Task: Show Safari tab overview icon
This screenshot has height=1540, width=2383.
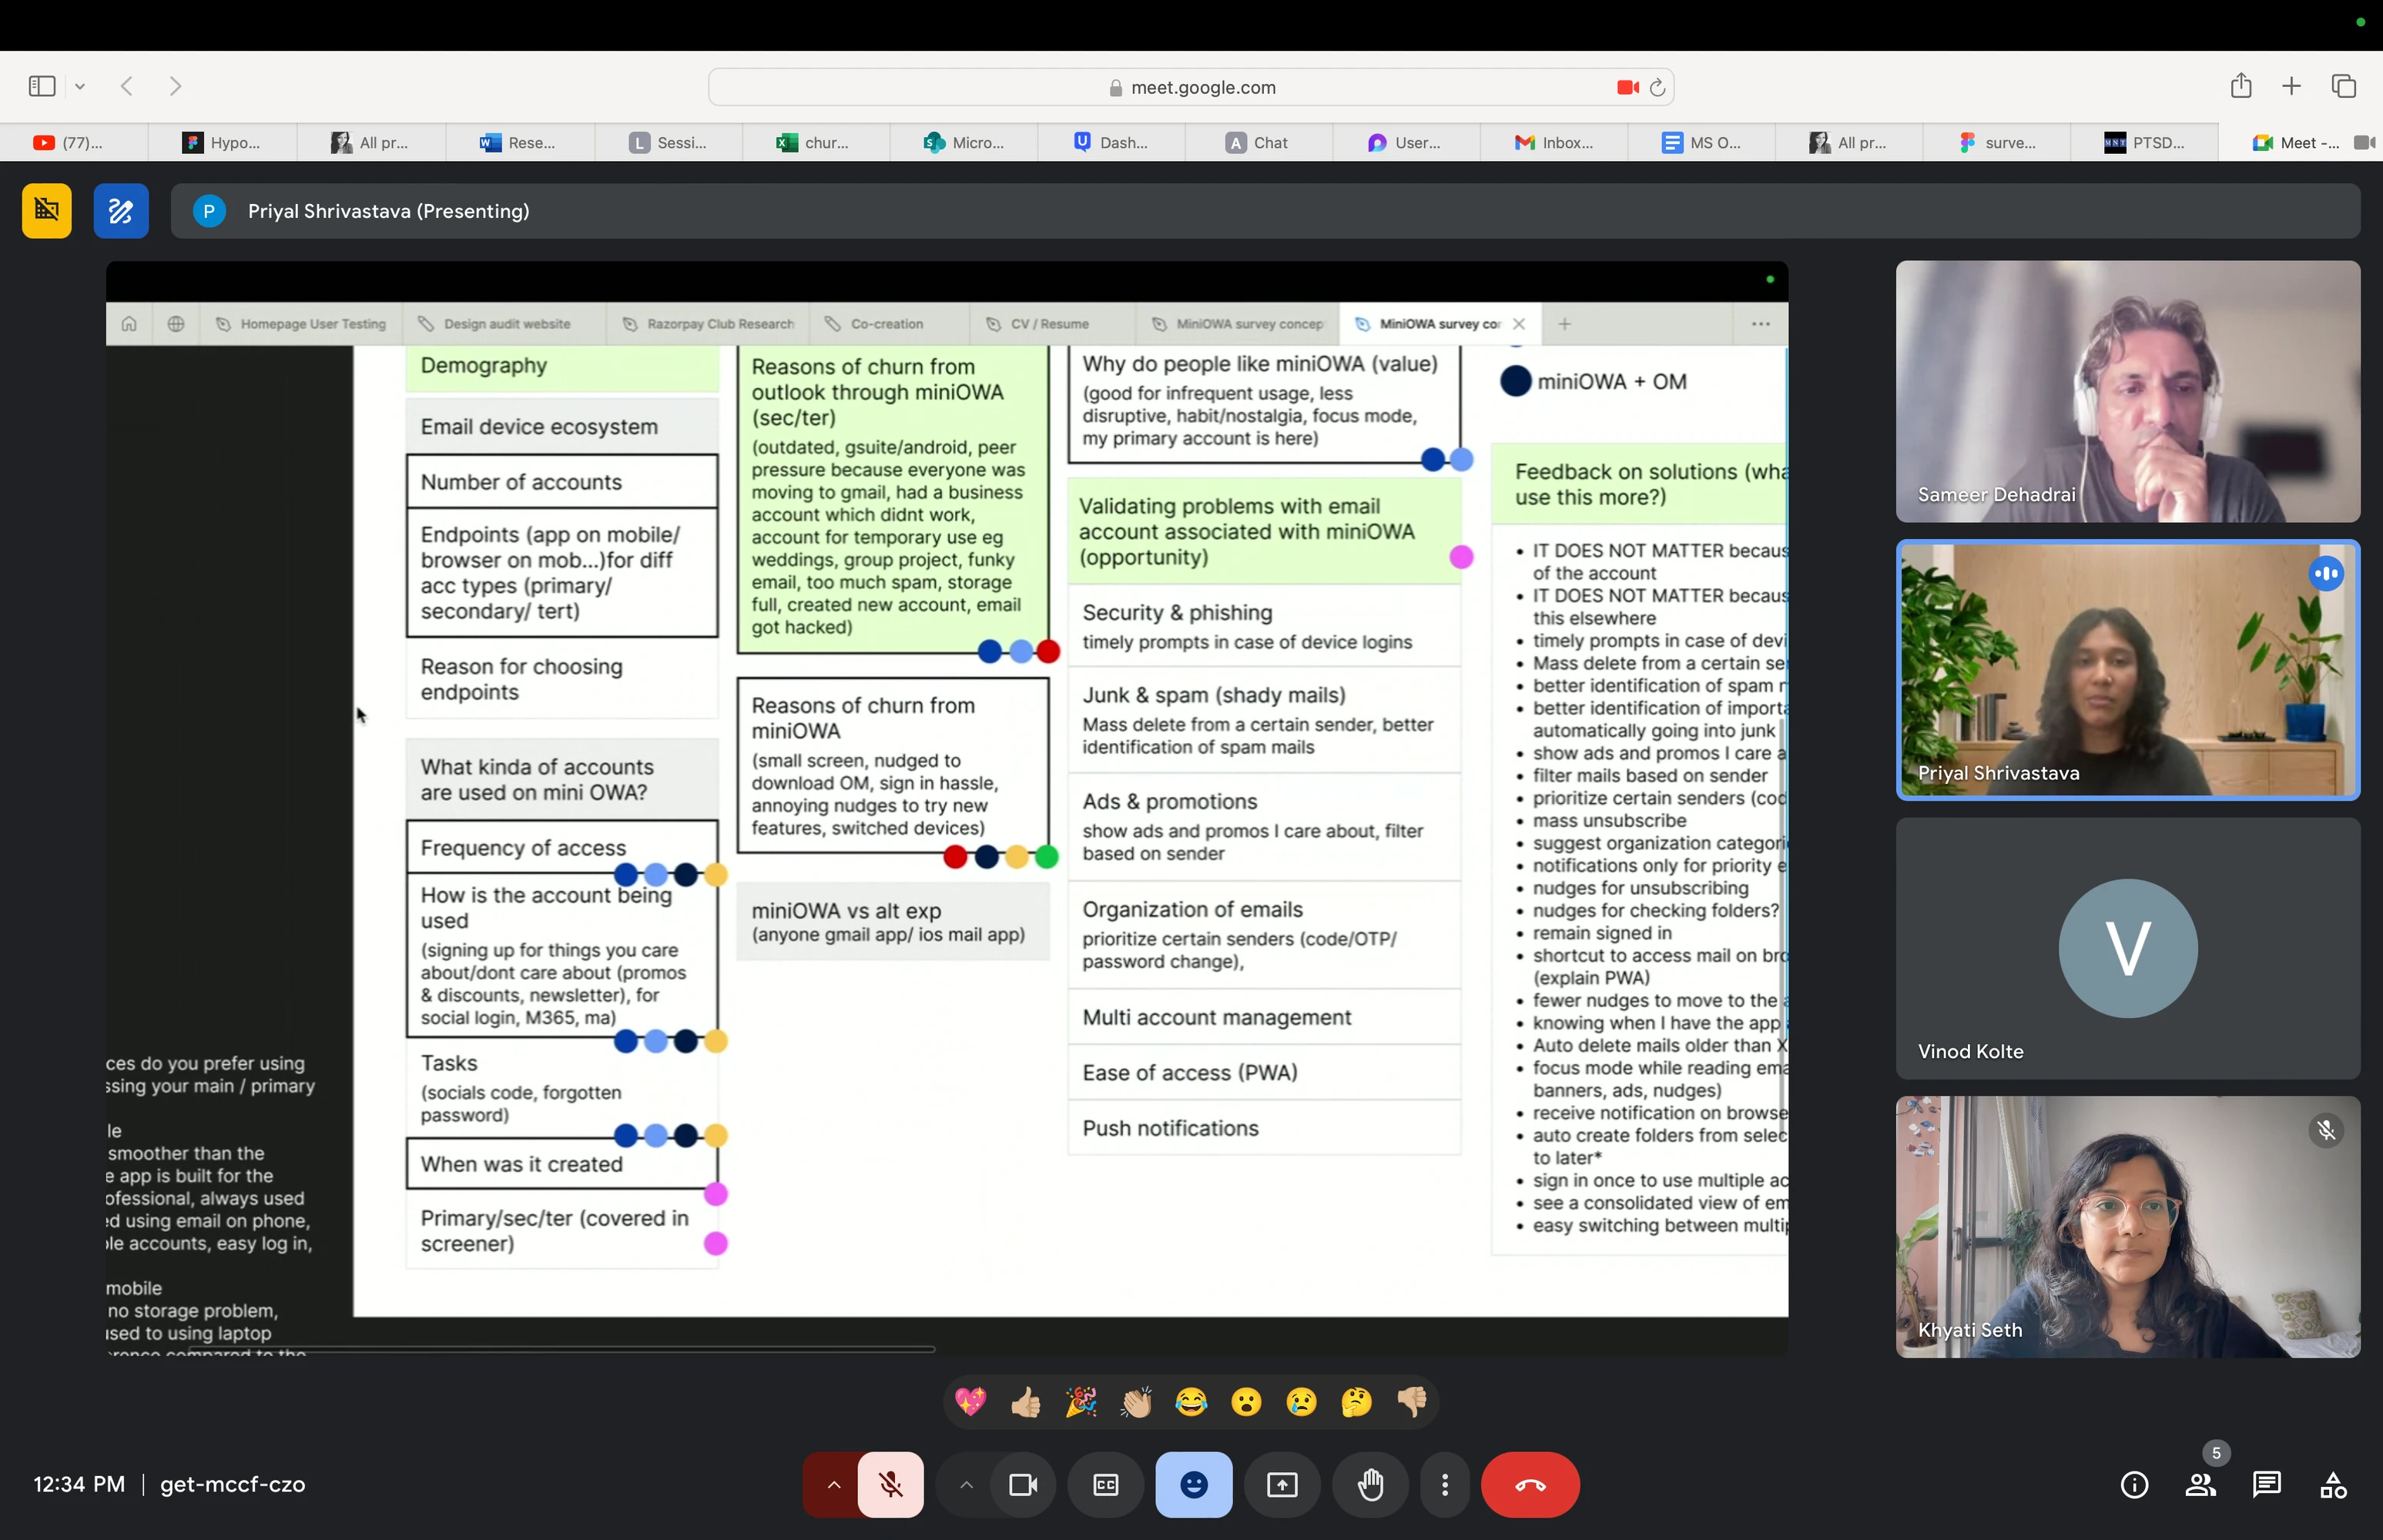Action: (x=2344, y=87)
